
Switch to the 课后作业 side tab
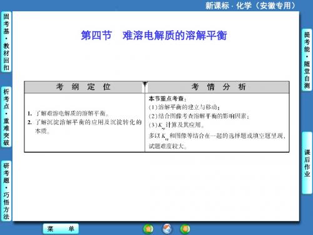pyautogui.click(x=307, y=163)
